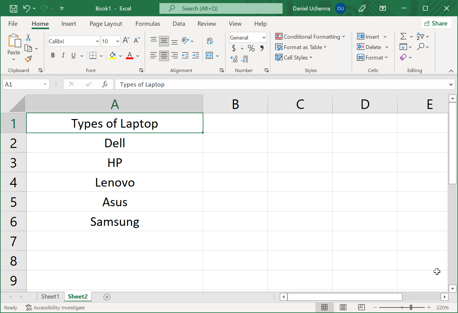Click the AutoSum sigma icon
Image resolution: width=458 pixels, height=313 pixels.
(403, 37)
